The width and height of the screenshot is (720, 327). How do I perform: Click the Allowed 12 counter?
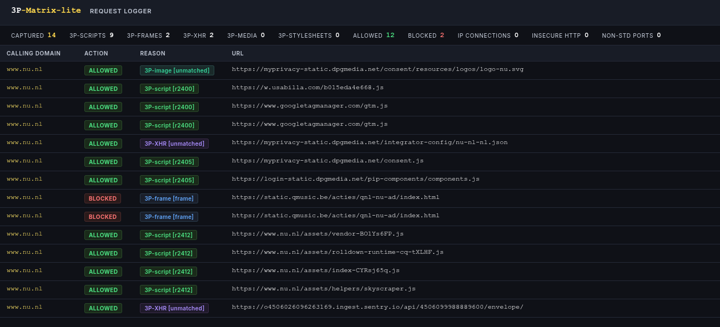[374, 35]
